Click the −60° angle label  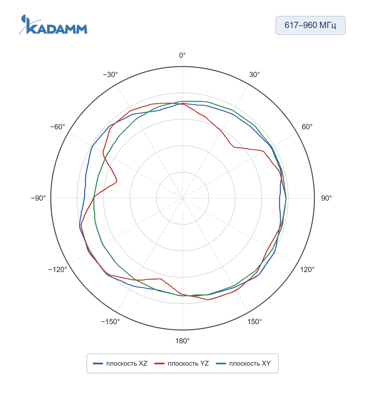pos(58,127)
